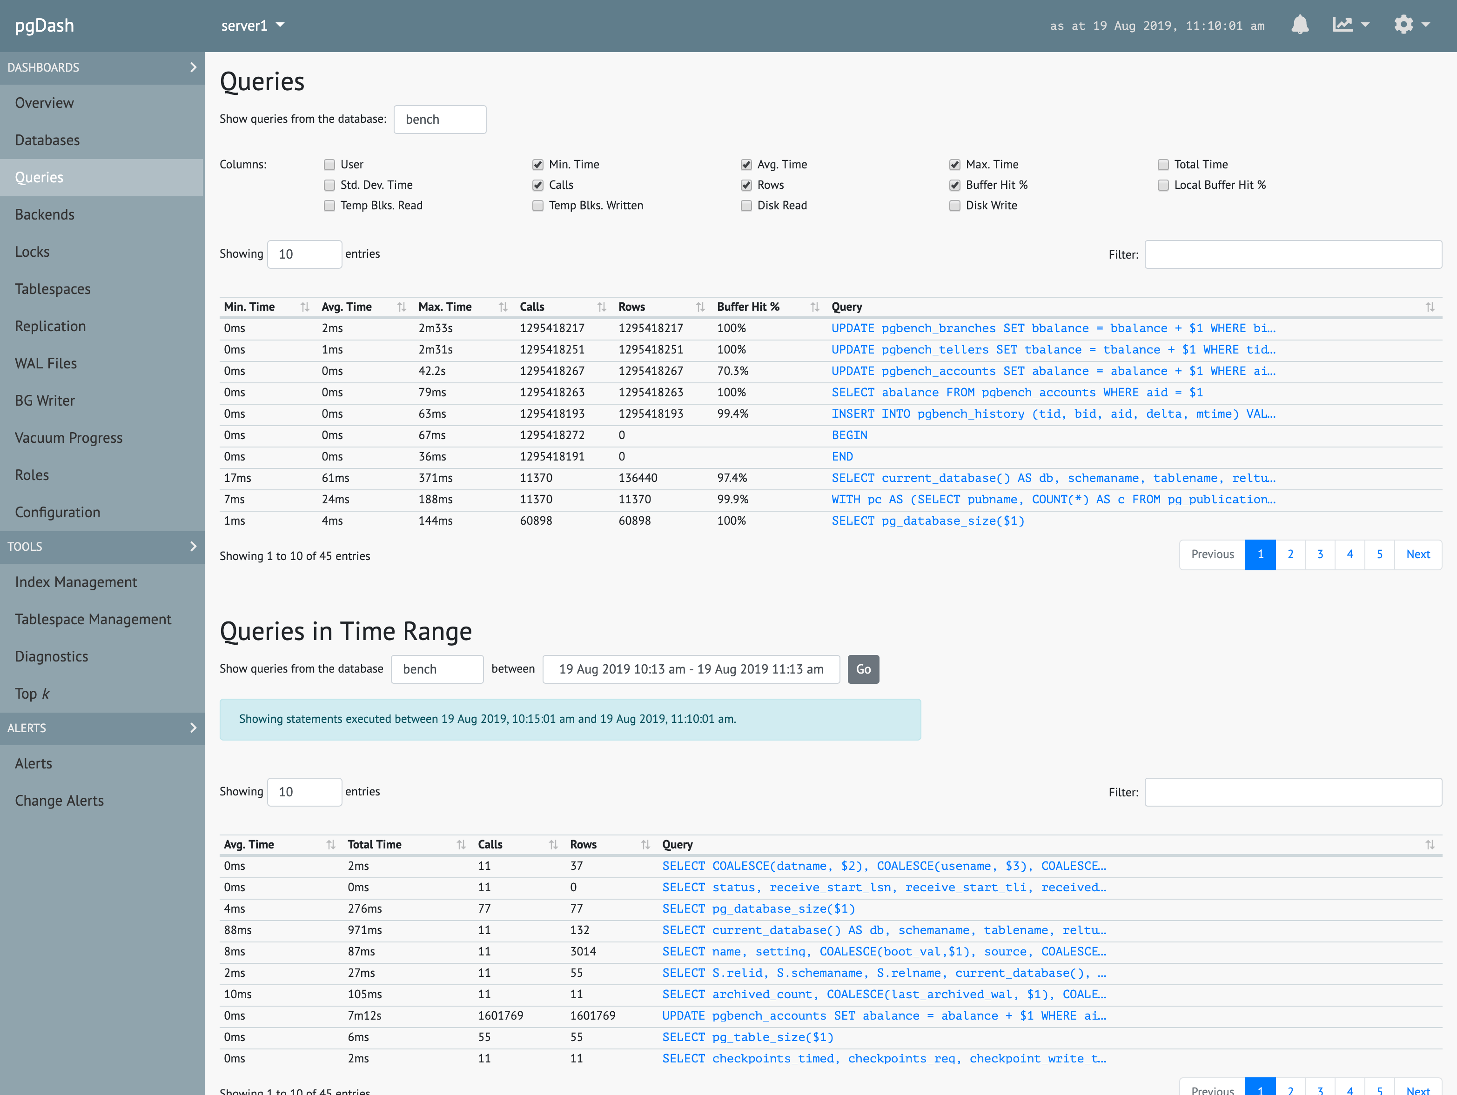Viewport: 1457px width, 1095px height.
Task: Expand the DASHBOARDS section chevron
Action: point(193,67)
